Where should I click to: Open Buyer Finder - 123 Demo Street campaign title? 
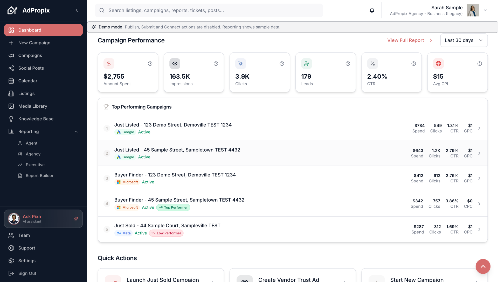(175, 175)
